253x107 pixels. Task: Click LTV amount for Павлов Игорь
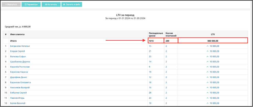coord(213,98)
